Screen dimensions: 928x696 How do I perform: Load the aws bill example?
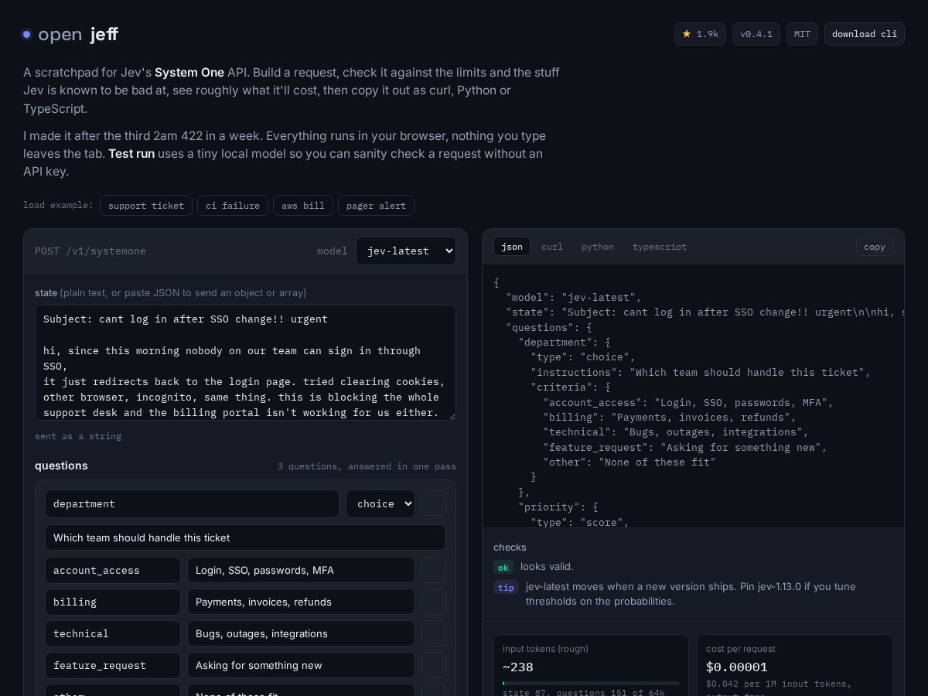303,205
